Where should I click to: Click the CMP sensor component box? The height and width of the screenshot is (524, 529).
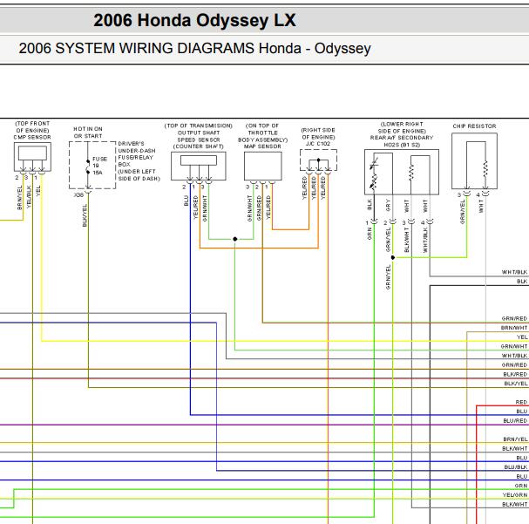point(32,157)
